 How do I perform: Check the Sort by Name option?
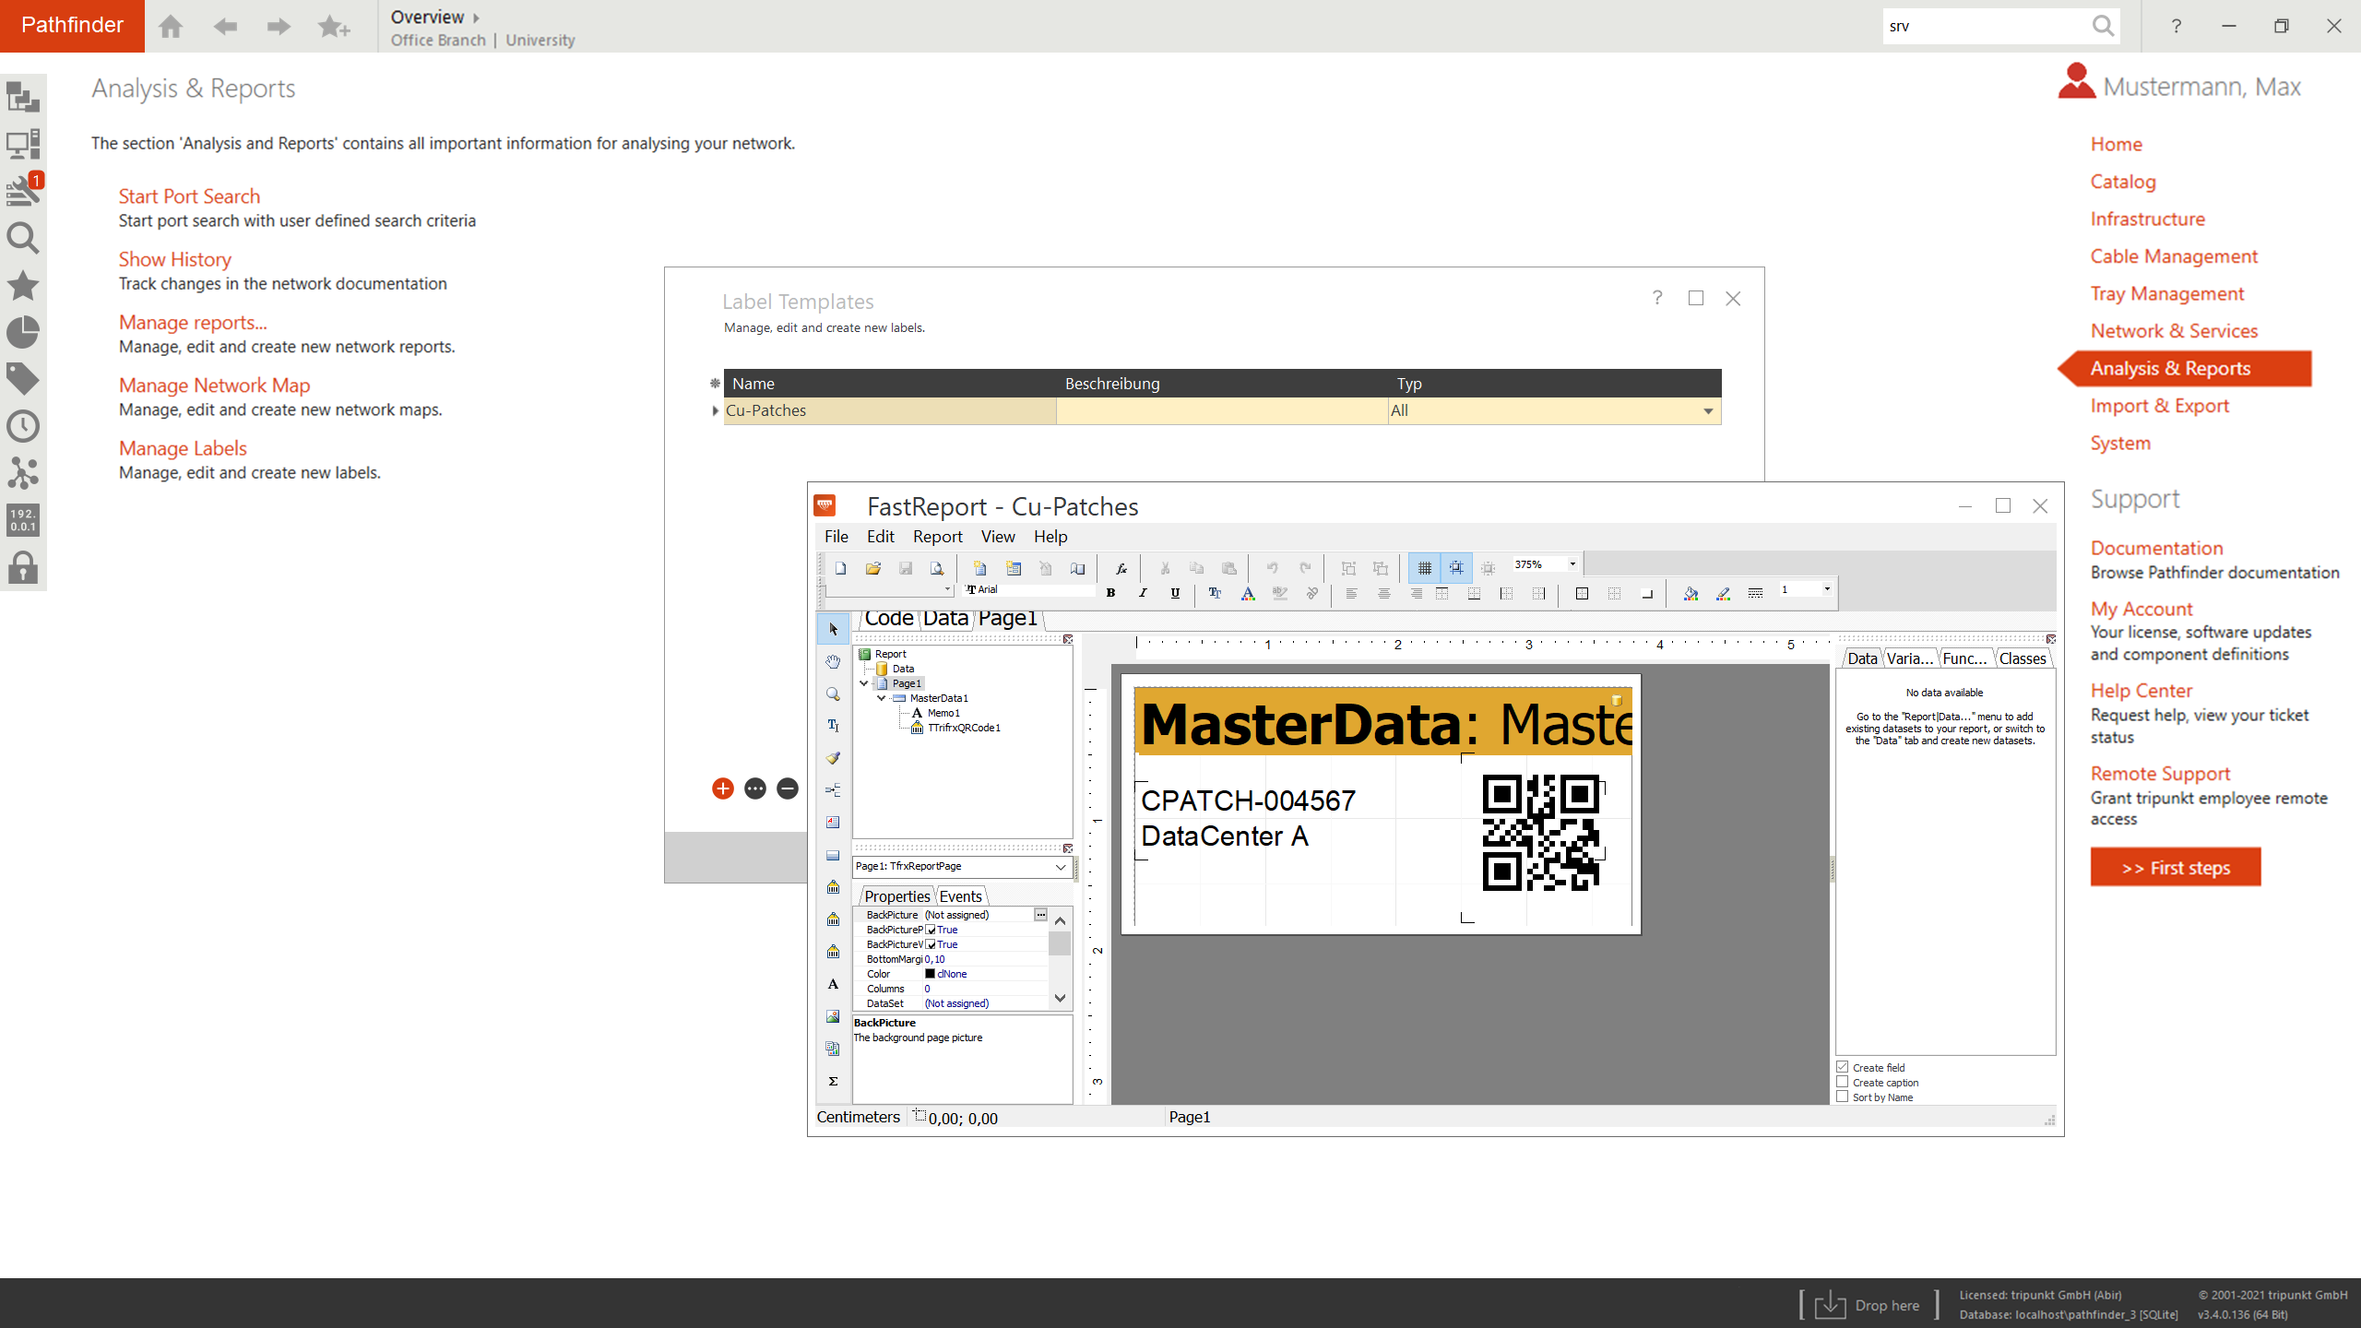[x=1843, y=1097]
